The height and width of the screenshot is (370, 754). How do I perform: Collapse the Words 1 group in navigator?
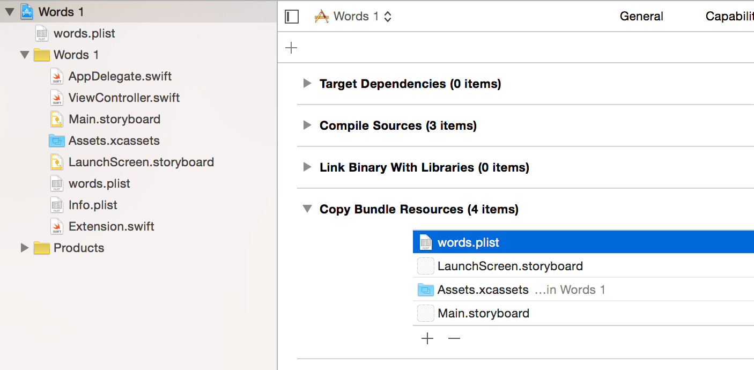point(24,55)
